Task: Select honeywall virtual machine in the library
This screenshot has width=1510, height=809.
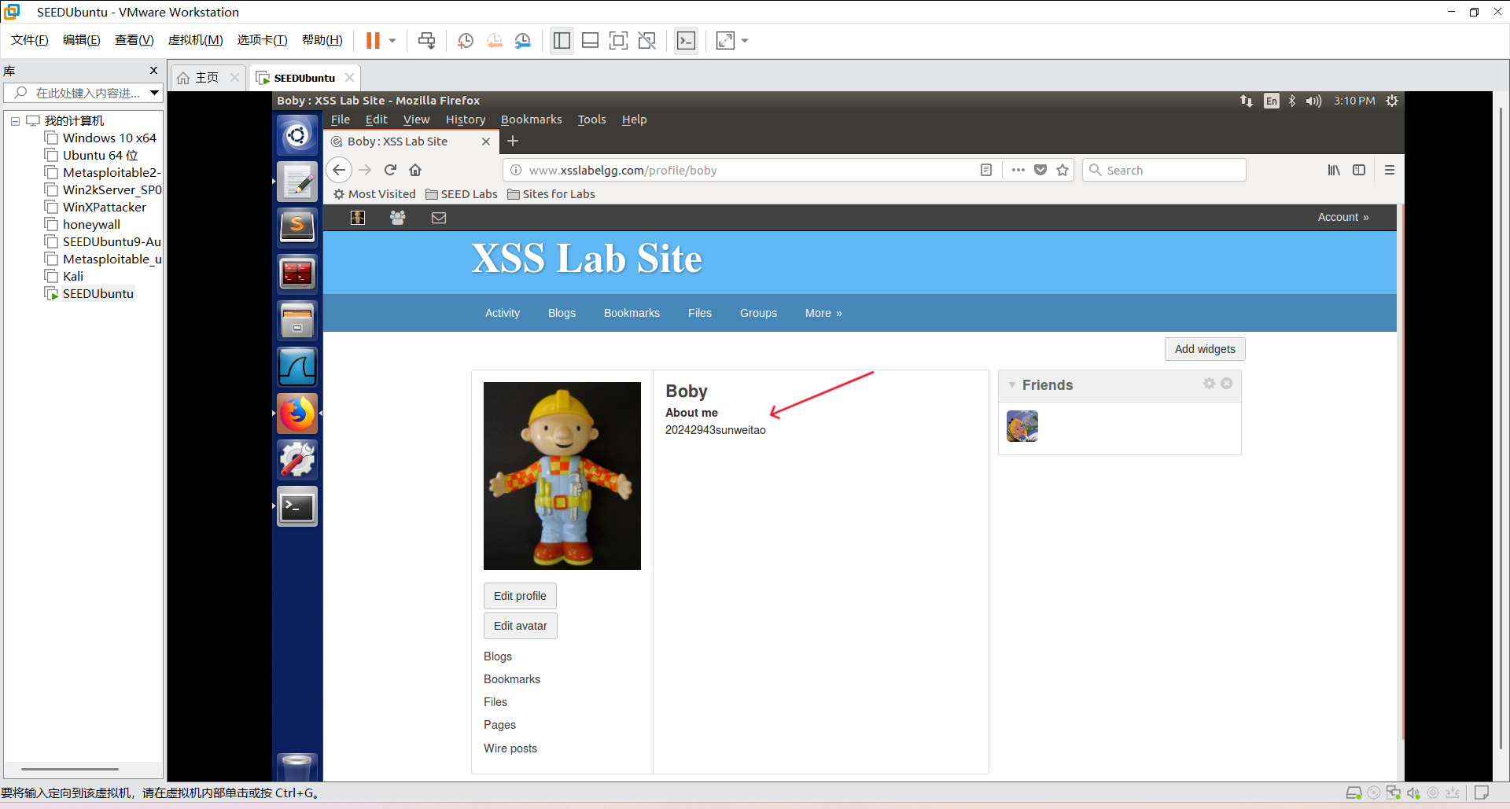Action: click(x=91, y=225)
